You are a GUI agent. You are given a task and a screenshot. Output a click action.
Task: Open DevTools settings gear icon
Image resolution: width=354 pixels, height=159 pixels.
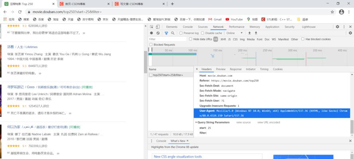tap(337, 27)
